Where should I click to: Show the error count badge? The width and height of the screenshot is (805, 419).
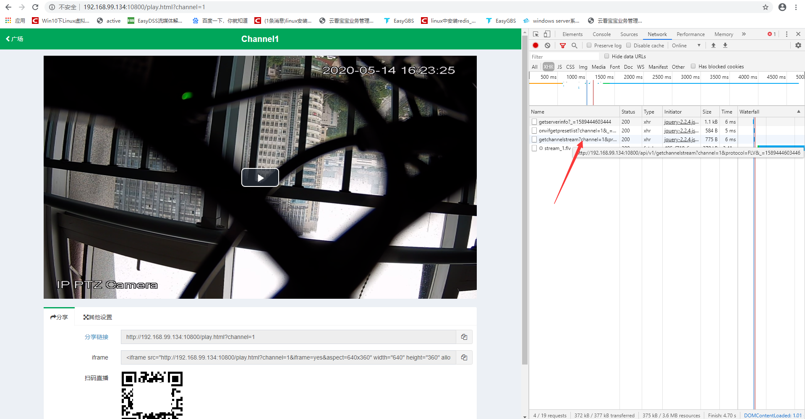pos(772,34)
